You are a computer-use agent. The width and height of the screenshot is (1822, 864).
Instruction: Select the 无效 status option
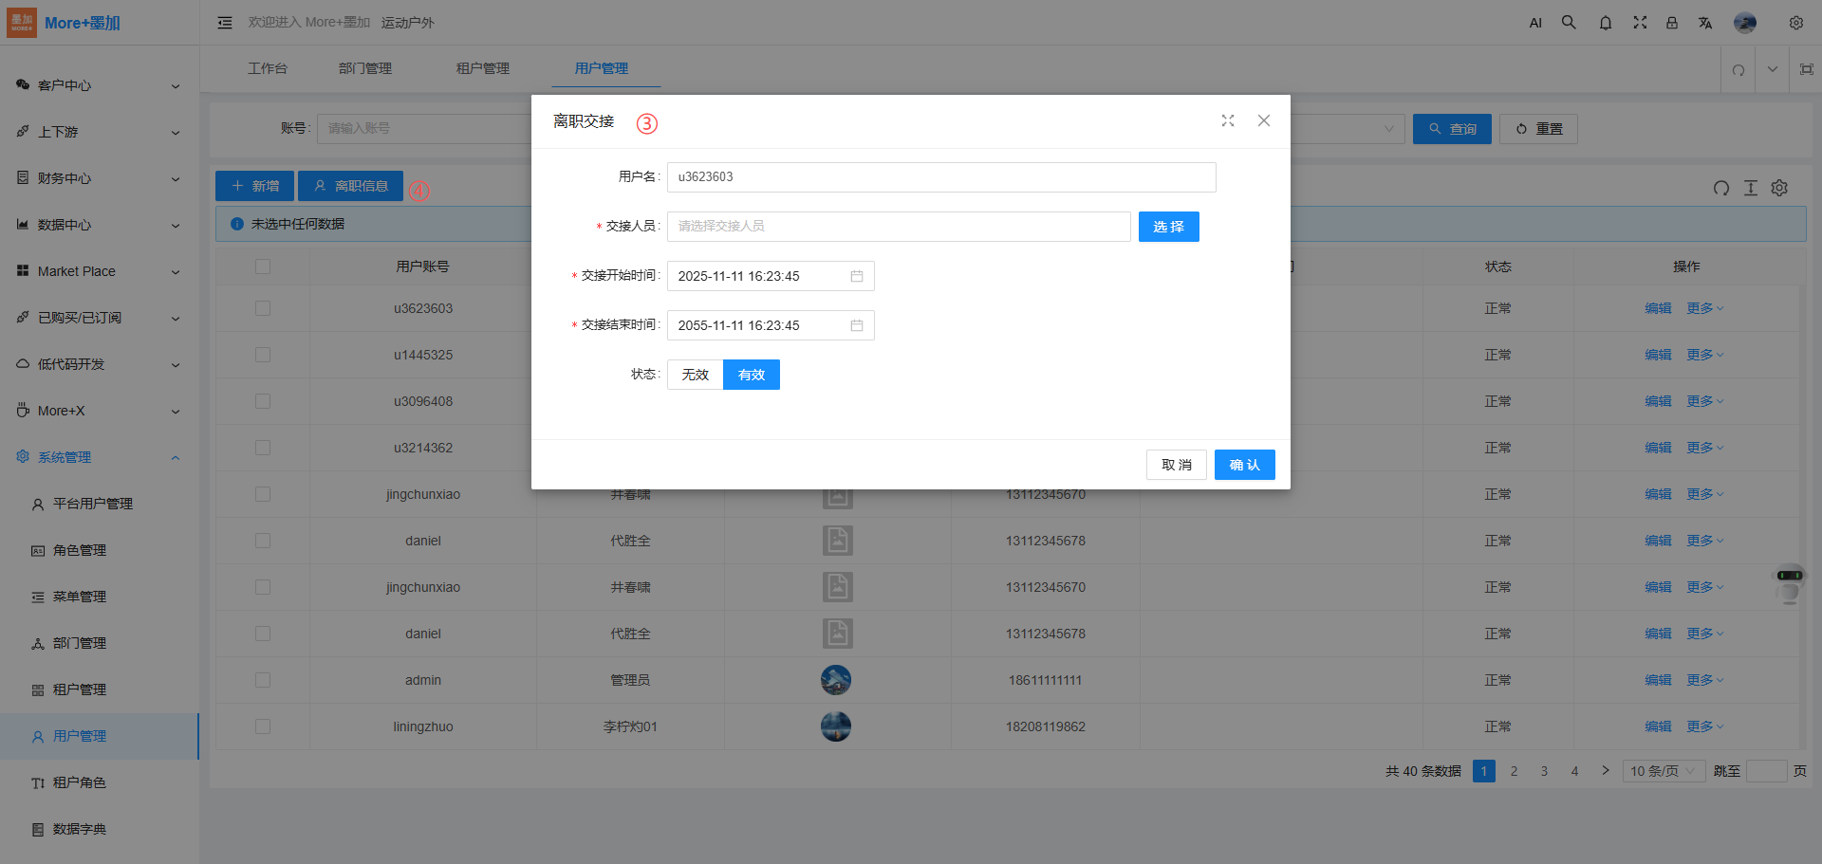(695, 375)
